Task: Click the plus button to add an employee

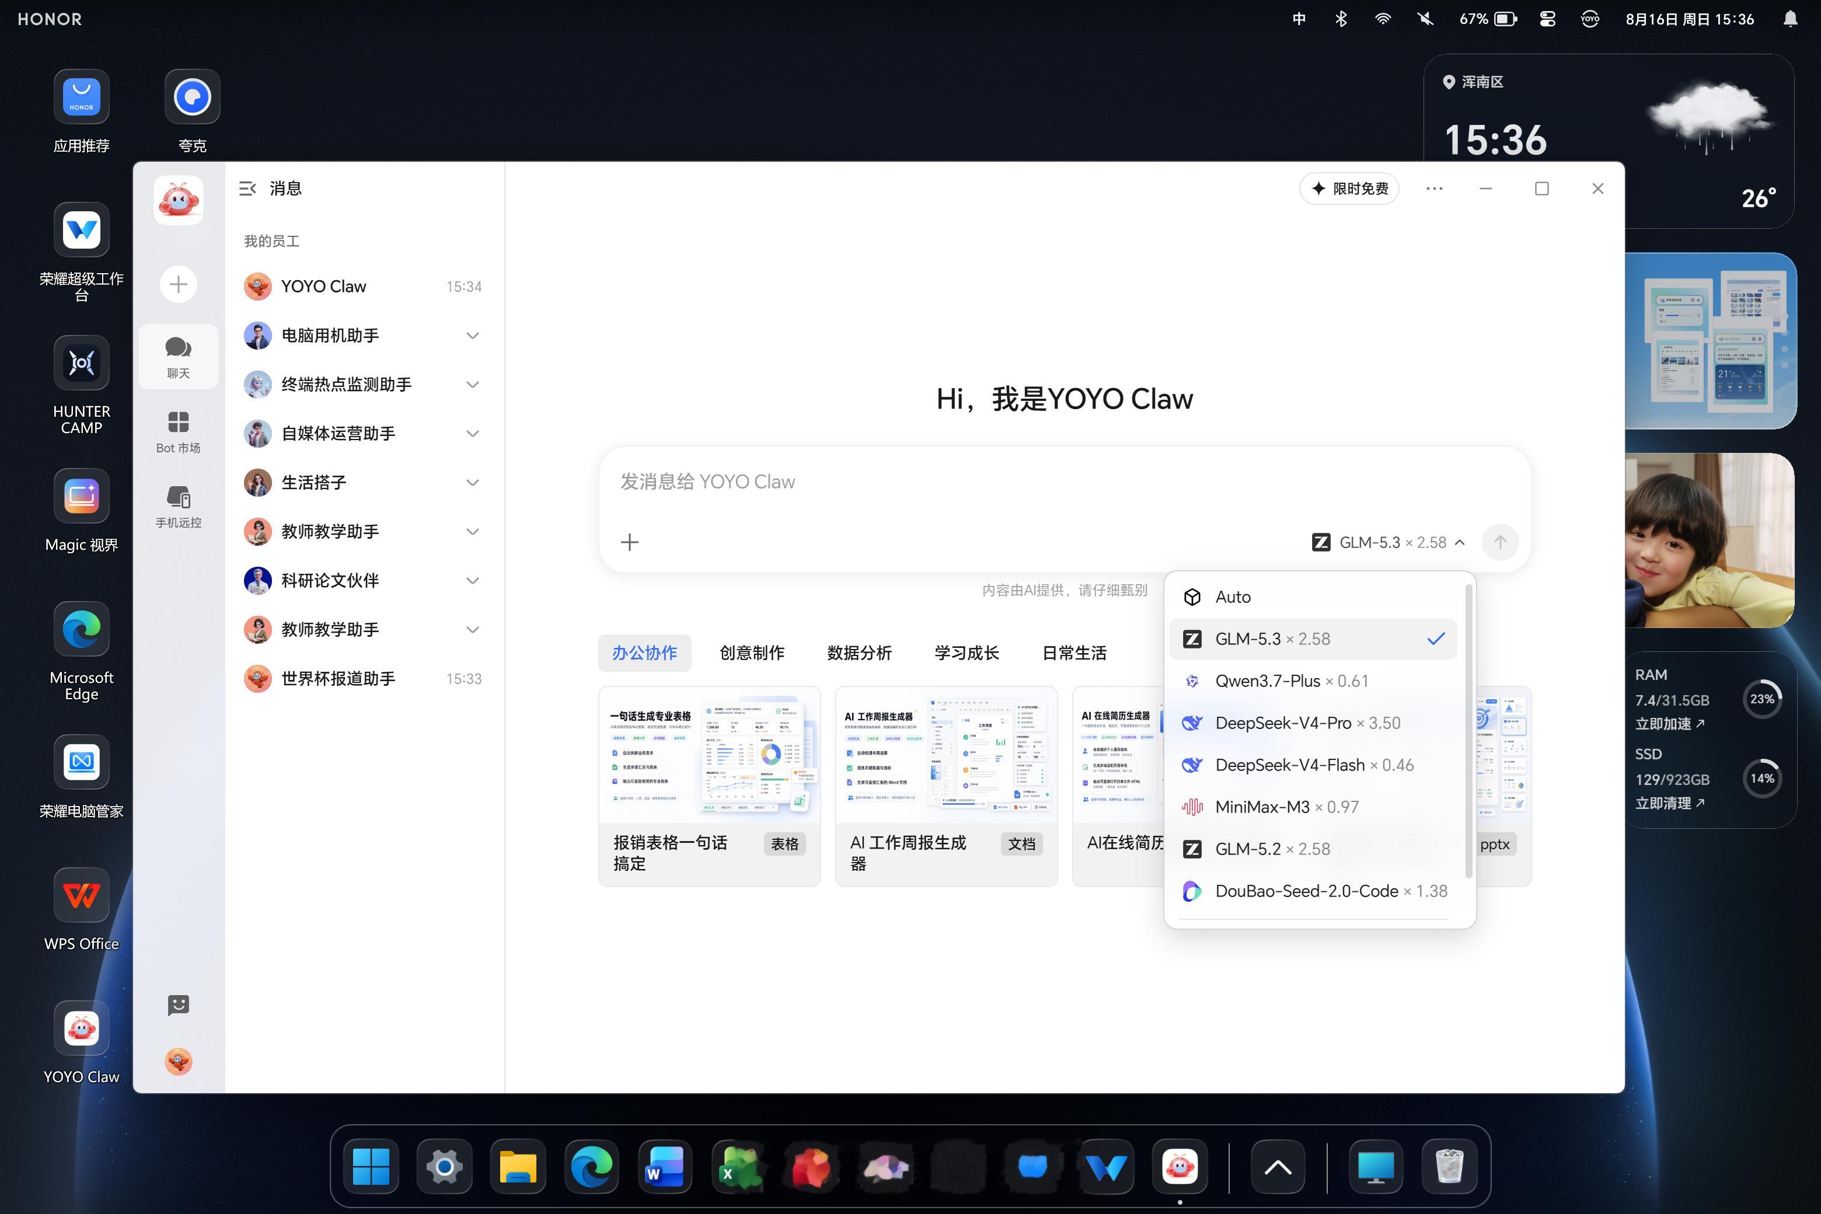Action: click(178, 284)
